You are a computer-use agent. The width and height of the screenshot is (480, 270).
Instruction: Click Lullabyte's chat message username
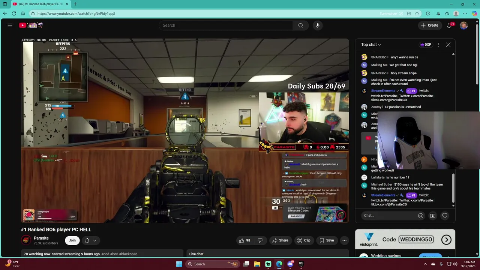[x=378, y=177]
